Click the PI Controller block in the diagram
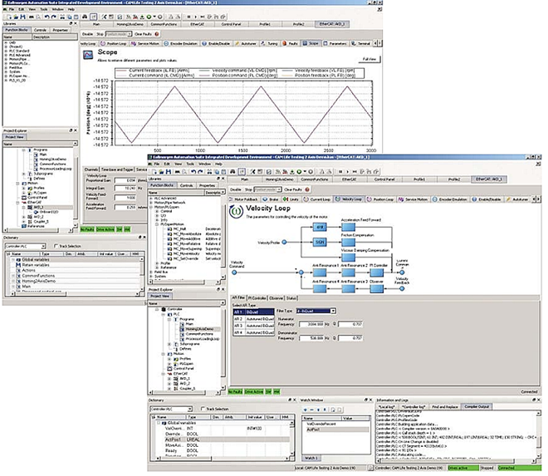The image size is (548, 476). (x=376, y=272)
